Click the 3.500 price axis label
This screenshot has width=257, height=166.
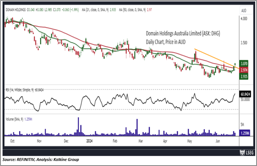[244, 43]
